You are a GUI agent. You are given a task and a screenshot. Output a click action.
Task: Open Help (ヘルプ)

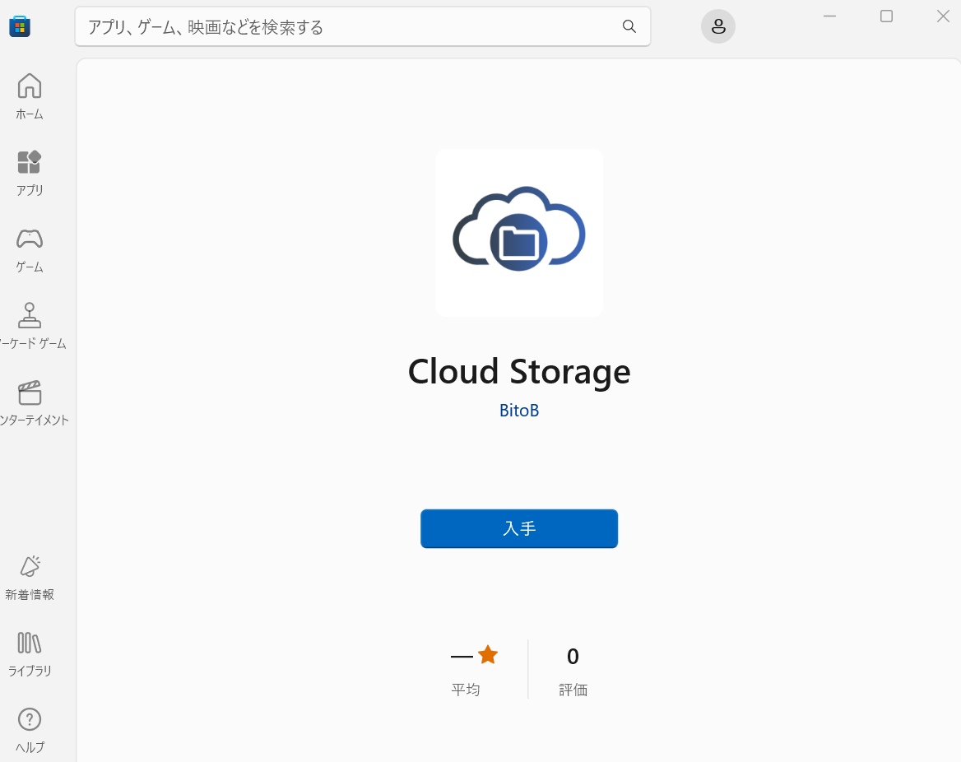coord(30,730)
